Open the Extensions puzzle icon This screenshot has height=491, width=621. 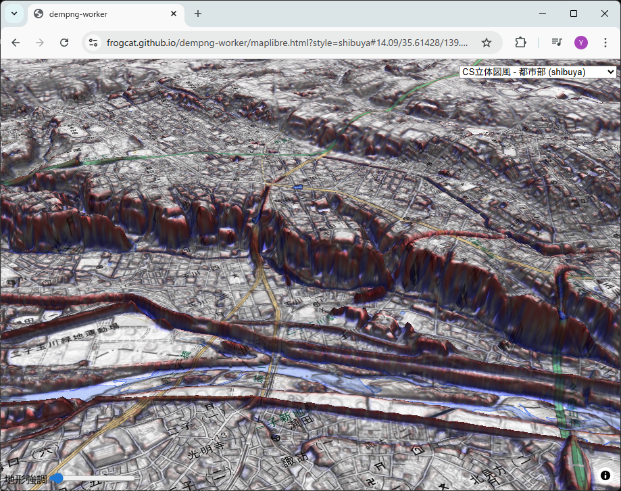520,43
